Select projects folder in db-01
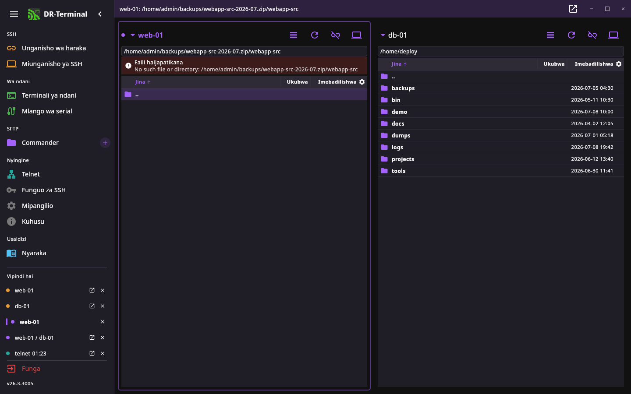Image resolution: width=631 pixels, height=394 pixels. coord(501,159)
